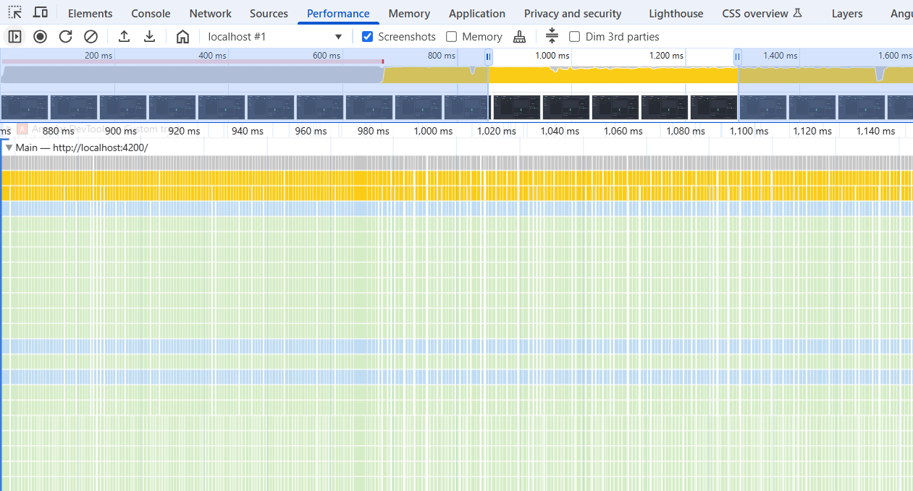The height and width of the screenshot is (491, 913).
Task: Click the upload/load profile icon
Action: pyautogui.click(x=124, y=36)
